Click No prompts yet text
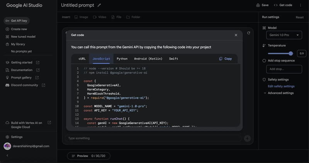This screenshot has width=309, height=163. coord(21,51)
